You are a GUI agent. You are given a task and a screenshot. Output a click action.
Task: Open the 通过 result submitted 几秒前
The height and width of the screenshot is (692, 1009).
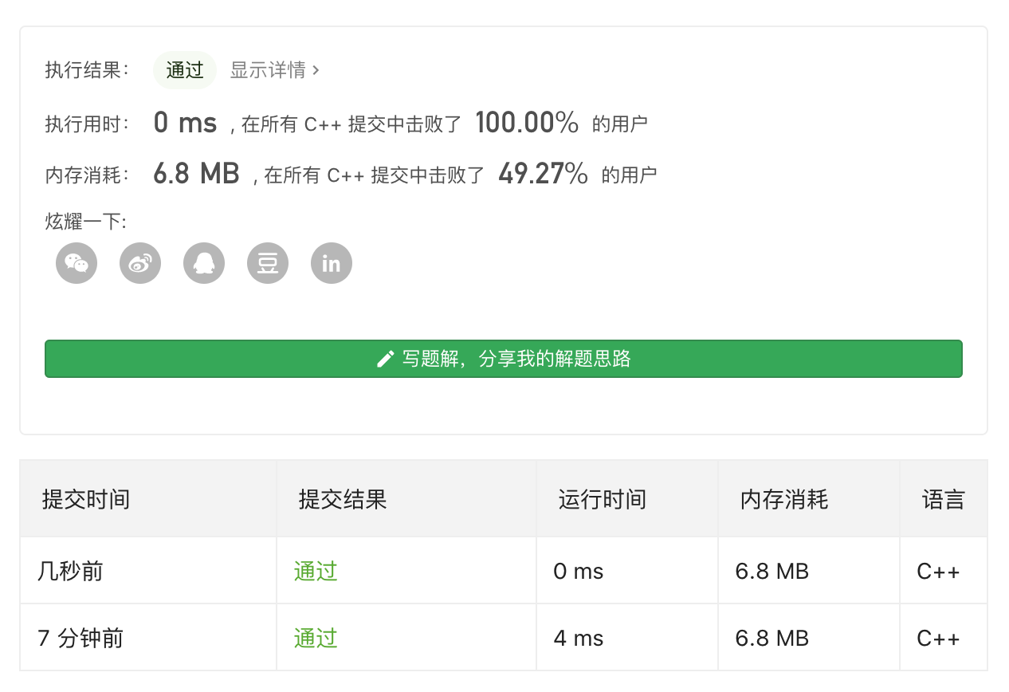click(x=316, y=572)
